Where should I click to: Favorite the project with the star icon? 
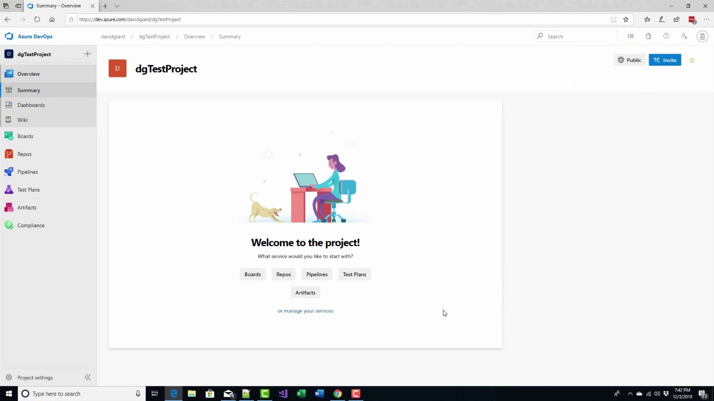click(x=692, y=60)
